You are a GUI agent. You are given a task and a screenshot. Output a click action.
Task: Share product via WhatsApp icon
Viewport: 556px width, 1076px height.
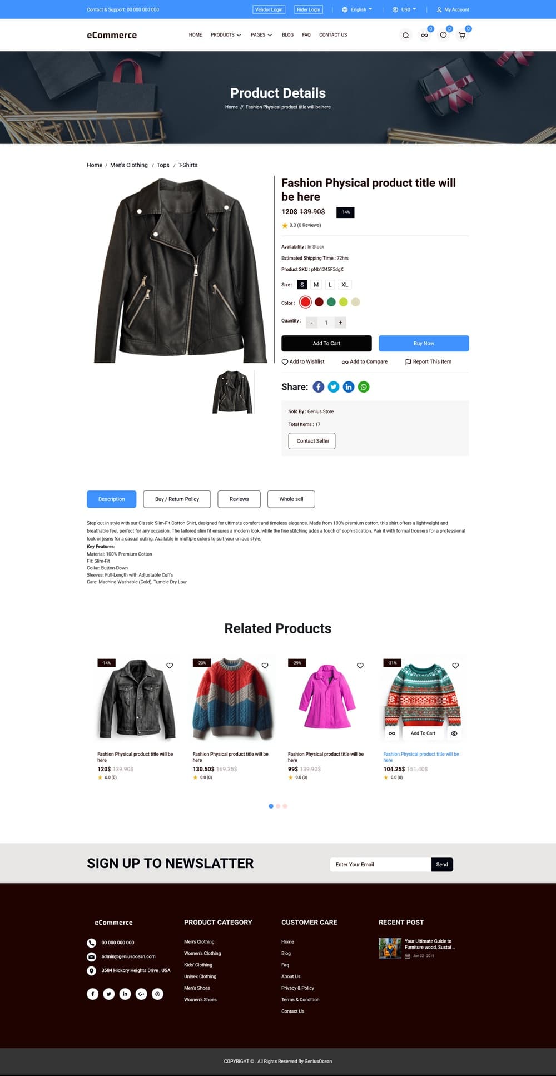click(364, 387)
